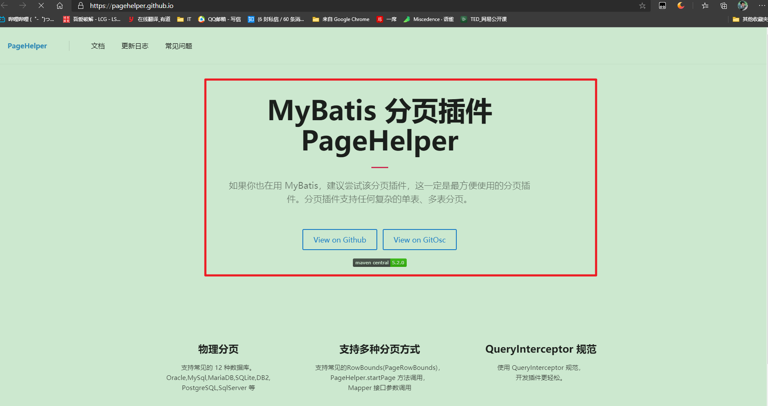768x406 pixels.
Task: Open the 来自 Google Chrome bookmarks folder
Action: (341, 19)
